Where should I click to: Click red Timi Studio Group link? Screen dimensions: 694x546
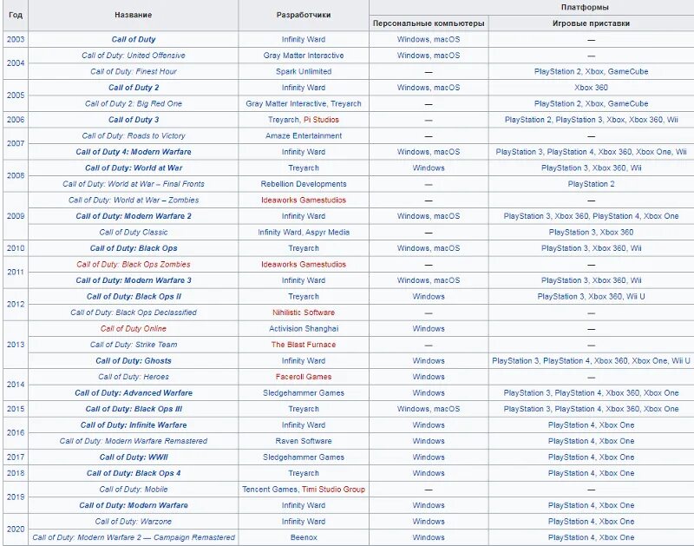pos(333,490)
